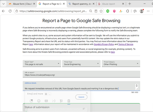
Task: Go back to previous page
Action: (3, 11)
